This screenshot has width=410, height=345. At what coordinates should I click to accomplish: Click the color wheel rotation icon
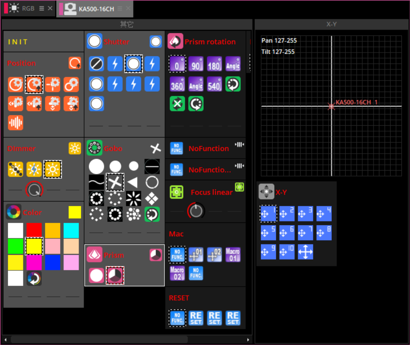pos(34,278)
